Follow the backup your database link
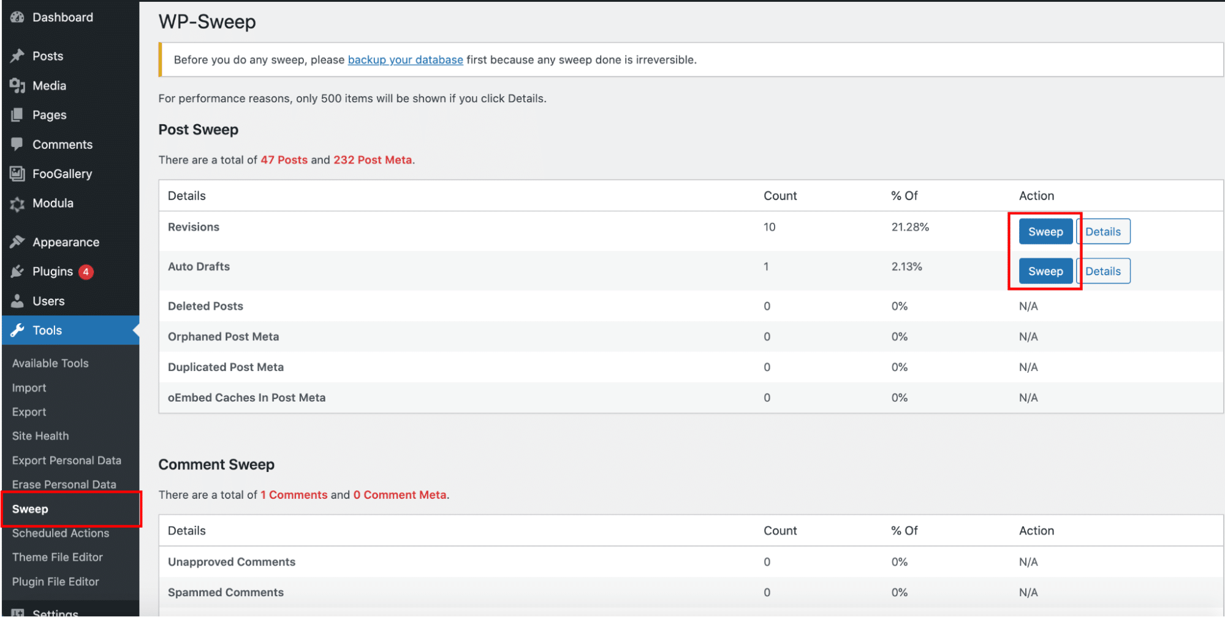The width and height of the screenshot is (1225, 617). point(405,59)
